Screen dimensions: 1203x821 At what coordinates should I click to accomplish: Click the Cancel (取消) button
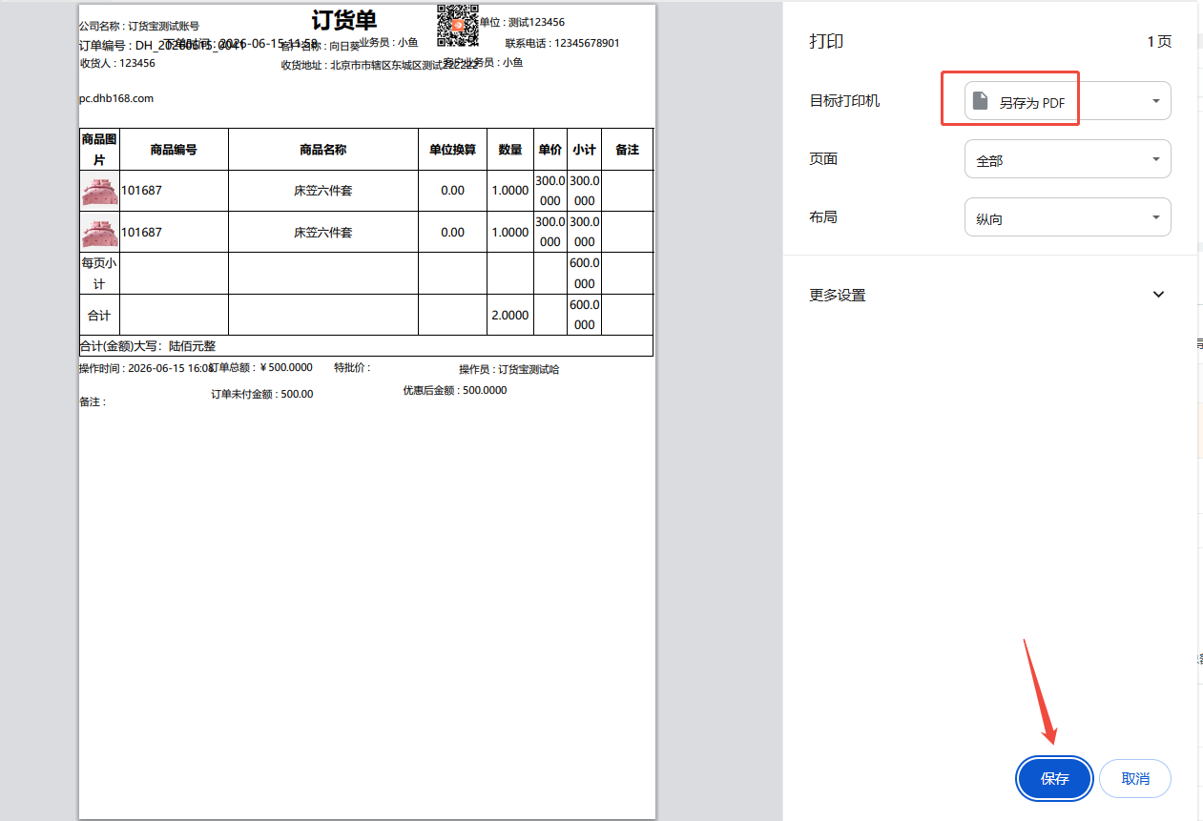coord(1135,779)
